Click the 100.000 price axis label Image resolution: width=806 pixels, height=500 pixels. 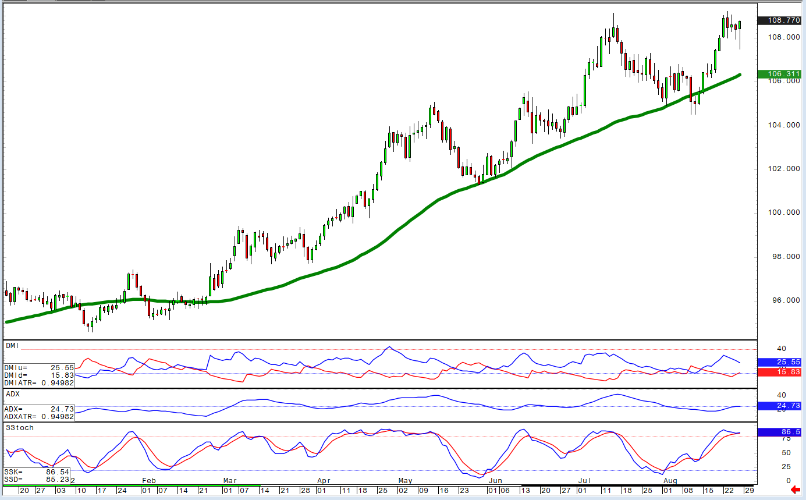[x=784, y=212]
